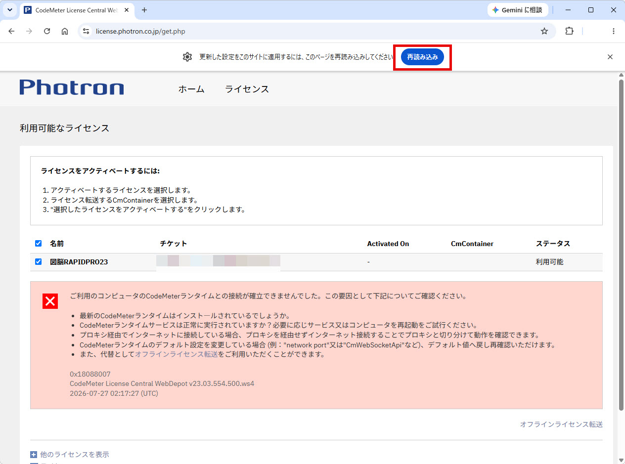Click the settings gear icon in notification bar
The width and height of the screenshot is (625, 464).
pyautogui.click(x=187, y=57)
